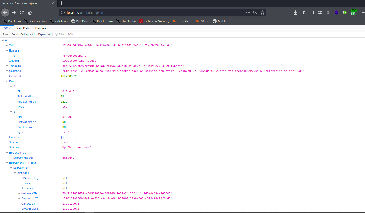Open the Kali Training bookmark
The height and width of the screenshot is (213, 365).
click(35, 21)
